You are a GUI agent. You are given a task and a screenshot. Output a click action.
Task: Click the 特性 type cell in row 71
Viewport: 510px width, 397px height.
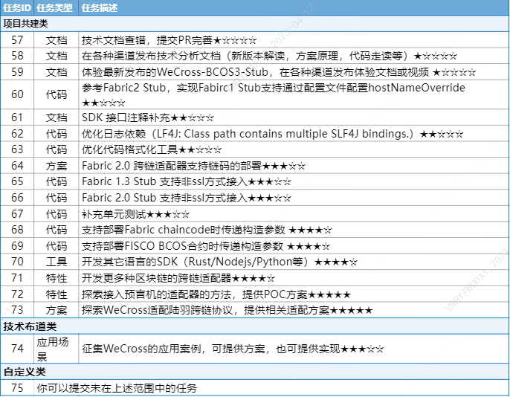[57, 278]
